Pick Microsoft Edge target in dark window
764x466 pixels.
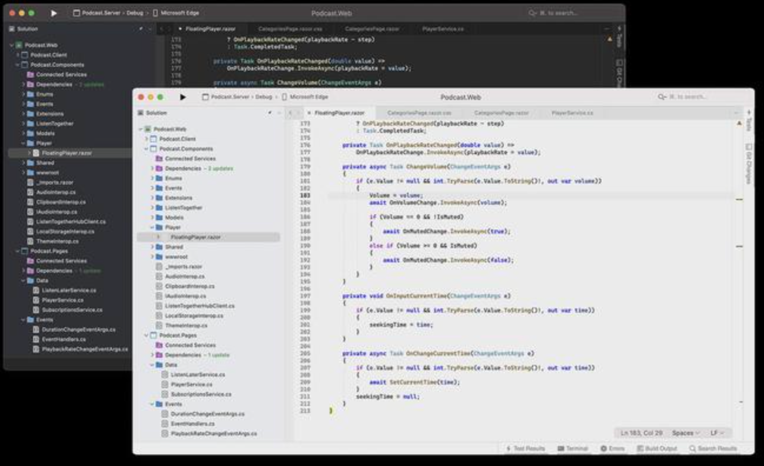[x=175, y=13]
